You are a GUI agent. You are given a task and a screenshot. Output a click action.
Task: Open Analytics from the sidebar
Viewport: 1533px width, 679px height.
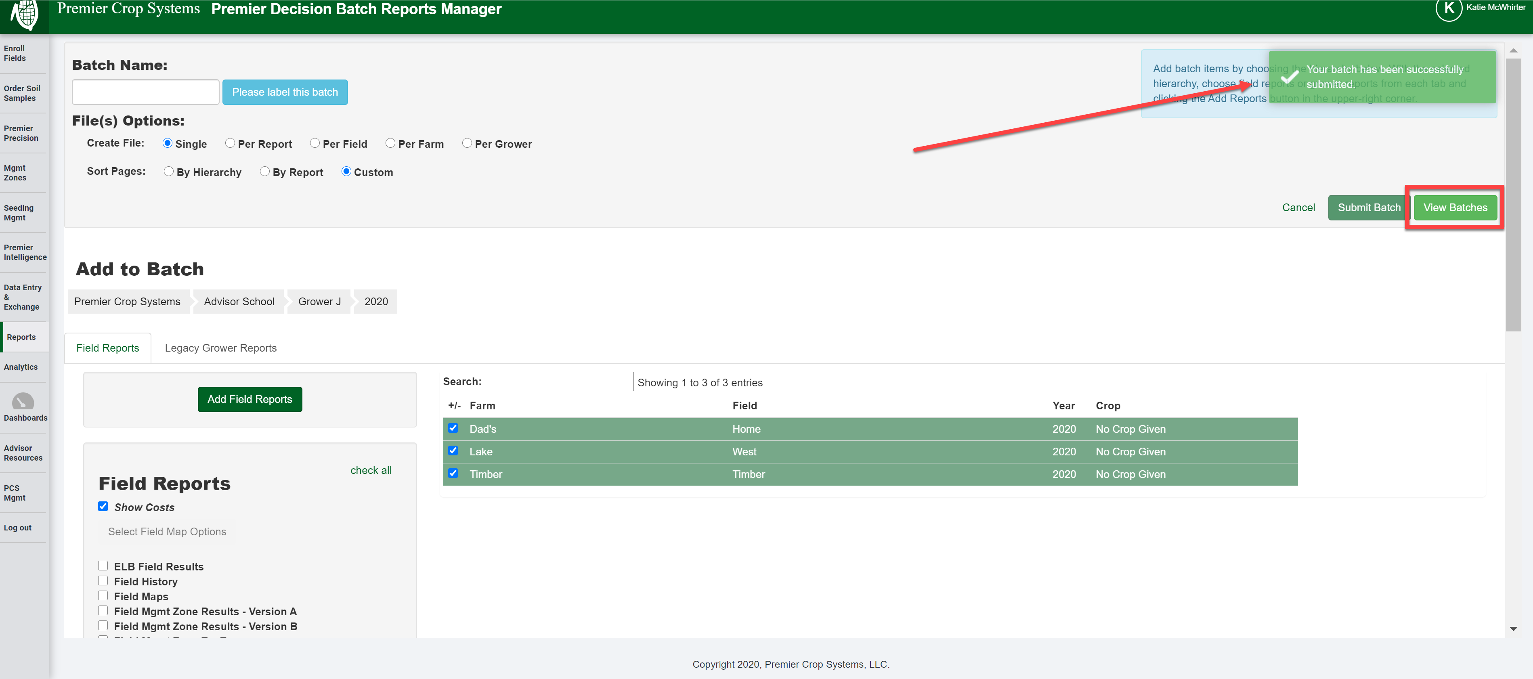pyautogui.click(x=20, y=367)
